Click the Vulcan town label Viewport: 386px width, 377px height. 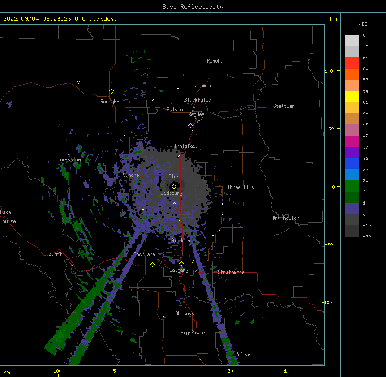pyautogui.click(x=243, y=355)
